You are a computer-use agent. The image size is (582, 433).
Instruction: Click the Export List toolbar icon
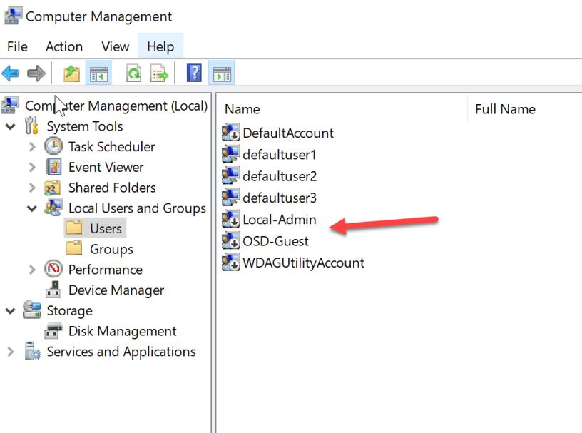point(158,73)
